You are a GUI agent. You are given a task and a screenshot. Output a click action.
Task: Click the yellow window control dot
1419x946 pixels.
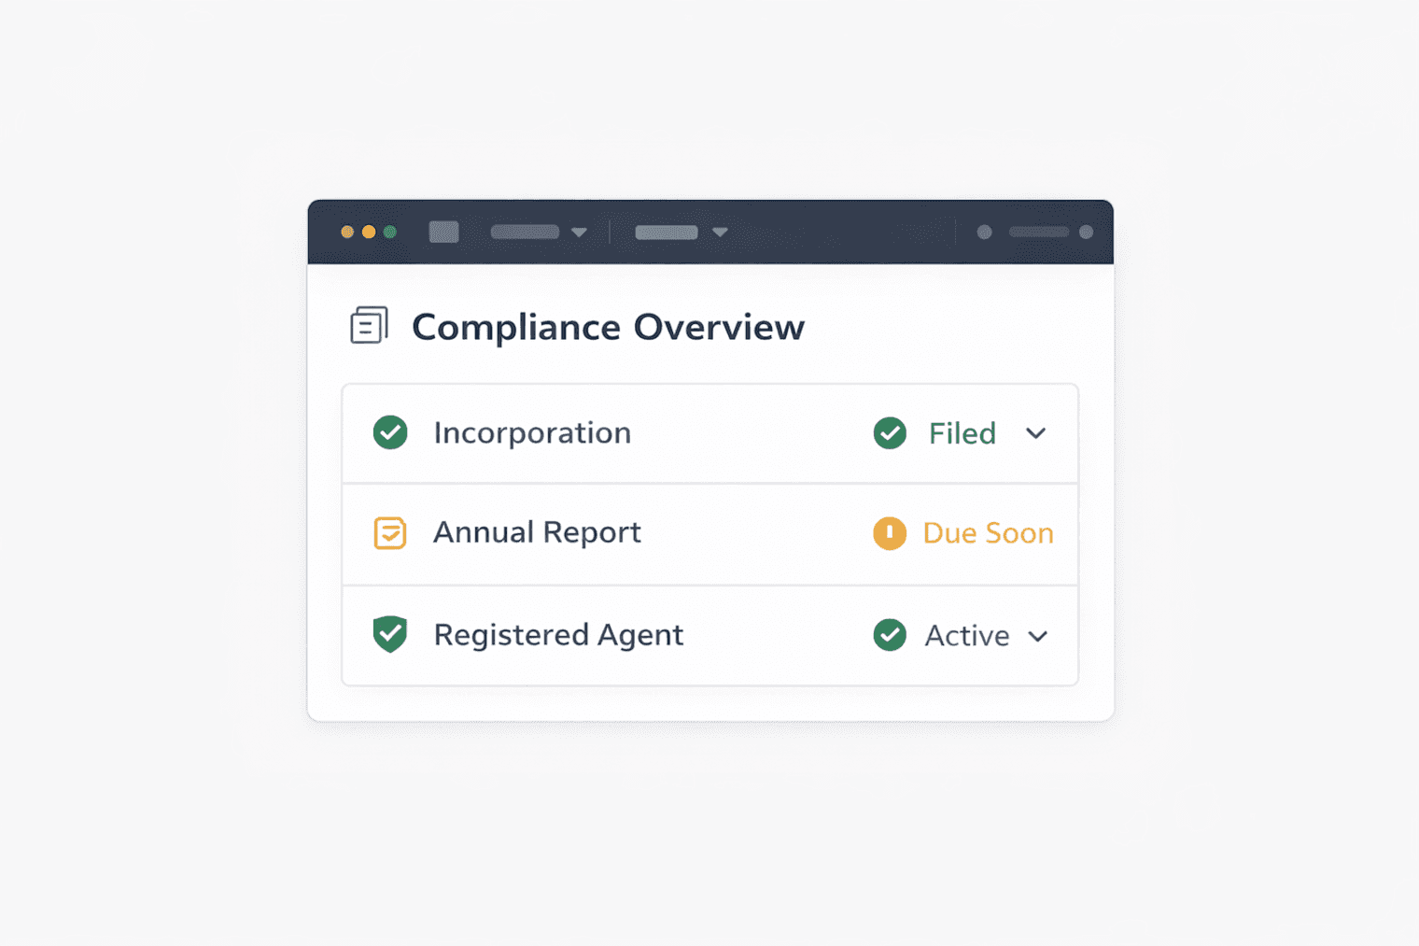pos(369,232)
